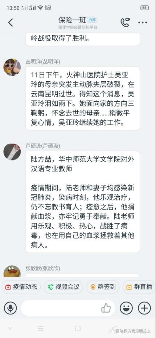Select 芦硕汲's message about 陆方喆
Viewport: 156px width, 338px height.
83,202
